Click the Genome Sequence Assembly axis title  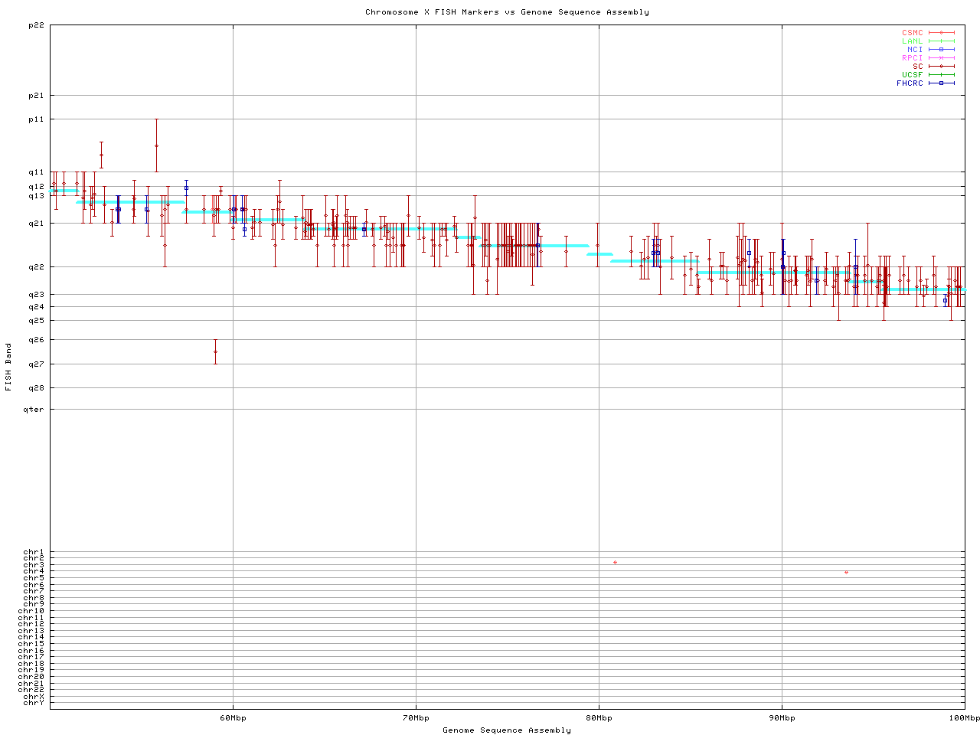(x=507, y=730)
